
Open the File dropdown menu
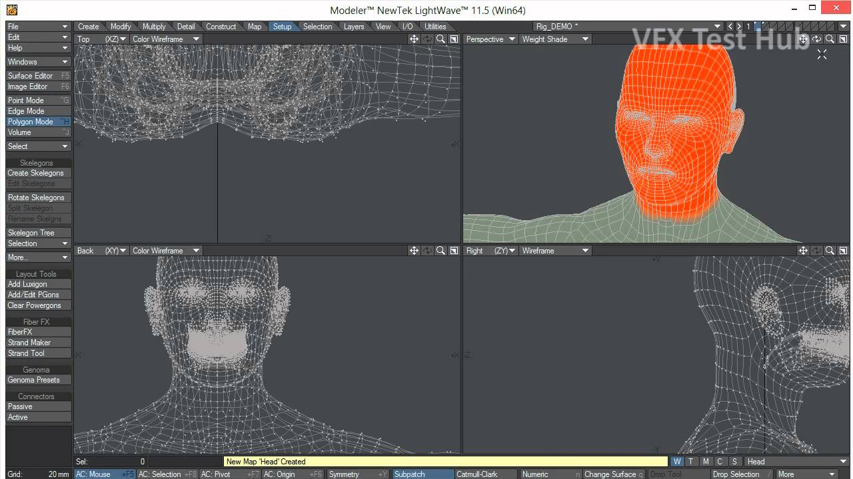(x=39, y=27)
